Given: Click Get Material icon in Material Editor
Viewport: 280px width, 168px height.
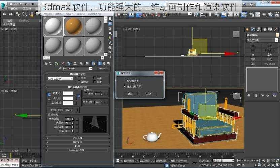Looking at the screenshot, I should (46, 63).
